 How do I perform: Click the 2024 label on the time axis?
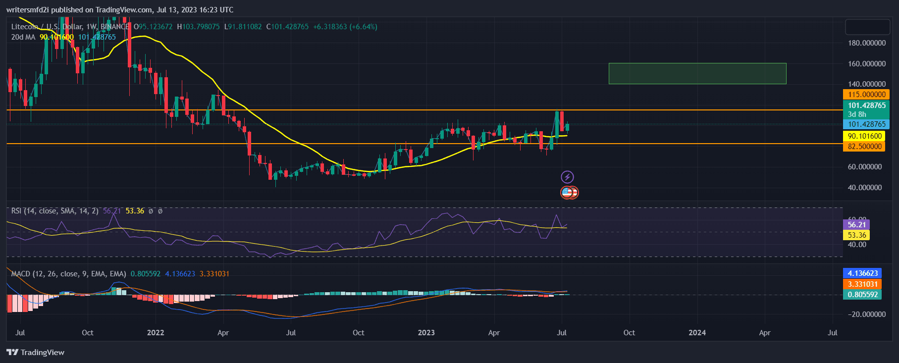[x=697, y=333]
